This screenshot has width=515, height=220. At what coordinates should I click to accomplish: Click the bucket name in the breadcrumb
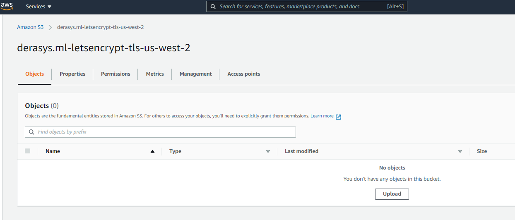100,27
